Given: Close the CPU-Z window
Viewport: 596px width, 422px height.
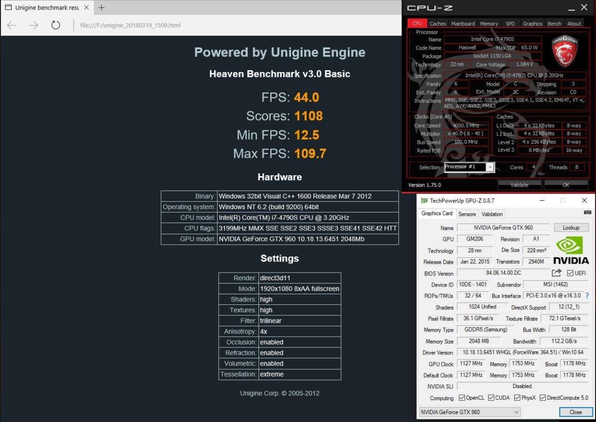Looking at the screenshot, I should coord(584,8).
